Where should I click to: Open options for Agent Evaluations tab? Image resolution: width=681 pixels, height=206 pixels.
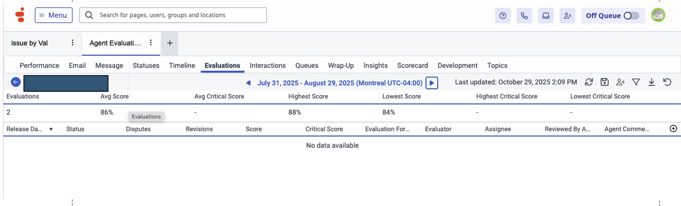click(151, 43)
